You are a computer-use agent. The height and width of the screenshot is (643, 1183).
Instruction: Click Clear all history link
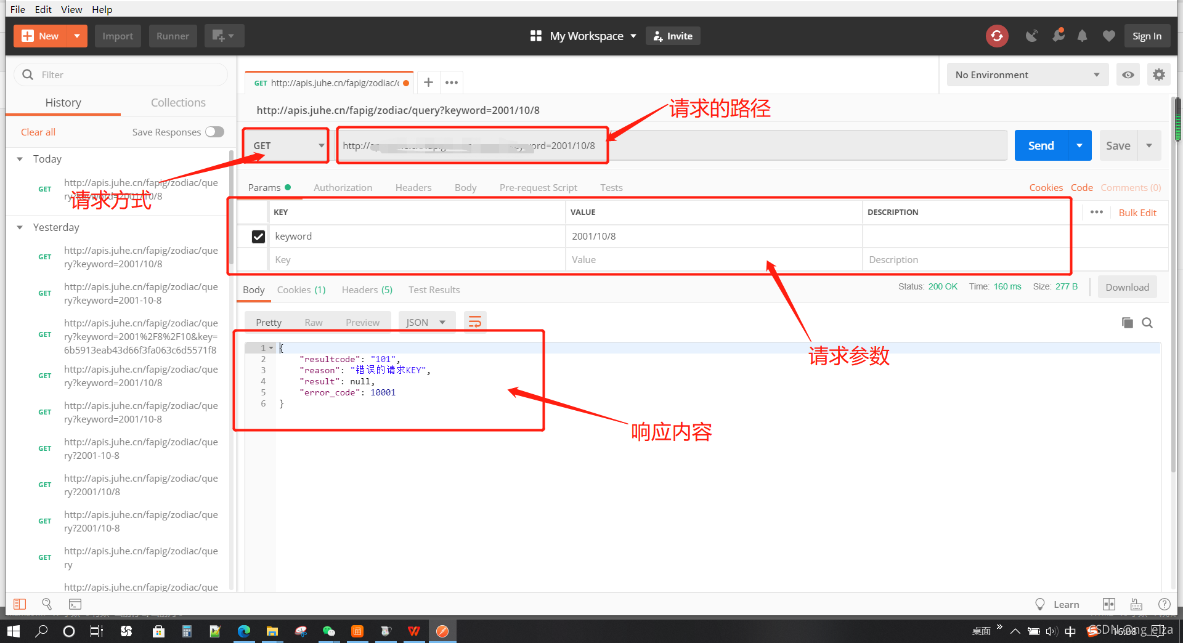[38, 132]
